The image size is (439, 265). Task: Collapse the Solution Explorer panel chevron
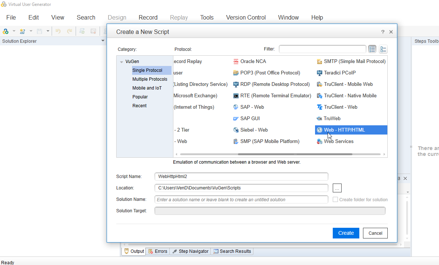coord(103,41)
